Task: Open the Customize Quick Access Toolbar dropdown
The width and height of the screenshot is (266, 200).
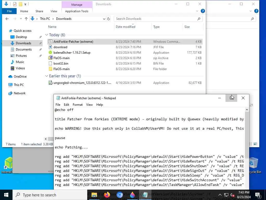Action: point(25,4)
